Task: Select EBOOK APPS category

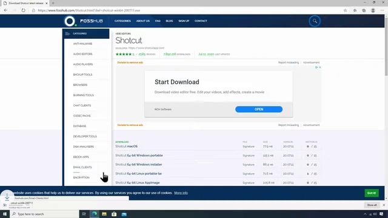Action: [x=81, y=157]
